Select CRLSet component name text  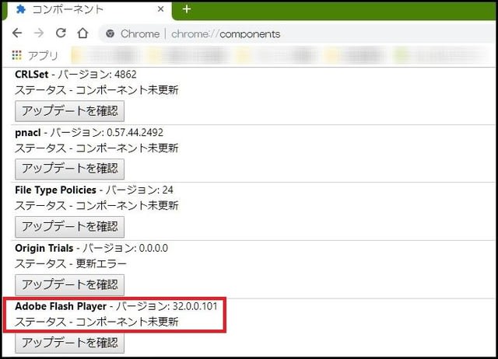(31, 75)
